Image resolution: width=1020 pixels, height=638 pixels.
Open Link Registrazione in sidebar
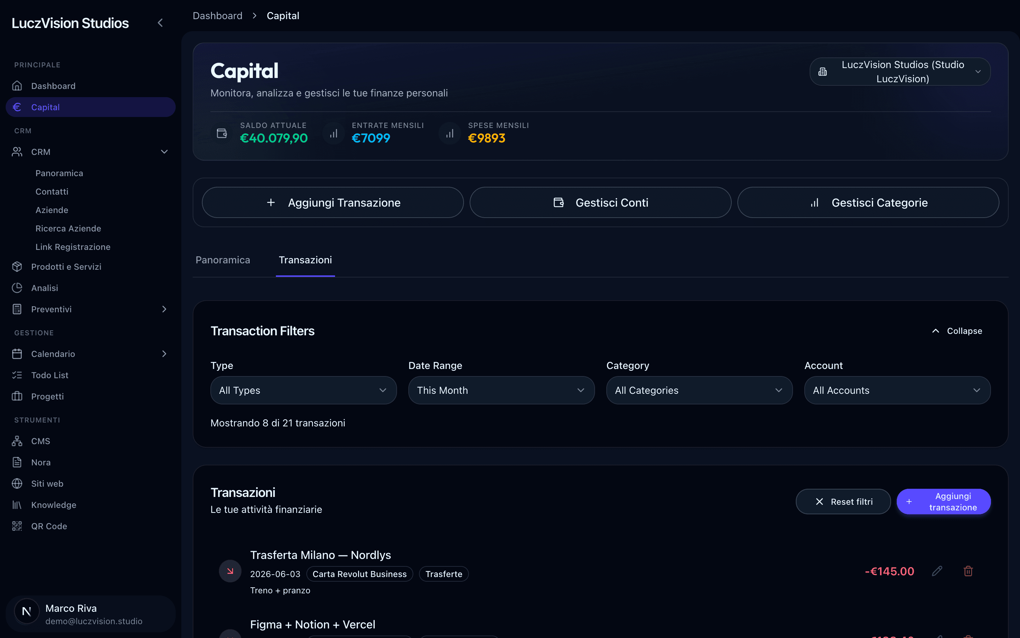(x=73, y=247)
